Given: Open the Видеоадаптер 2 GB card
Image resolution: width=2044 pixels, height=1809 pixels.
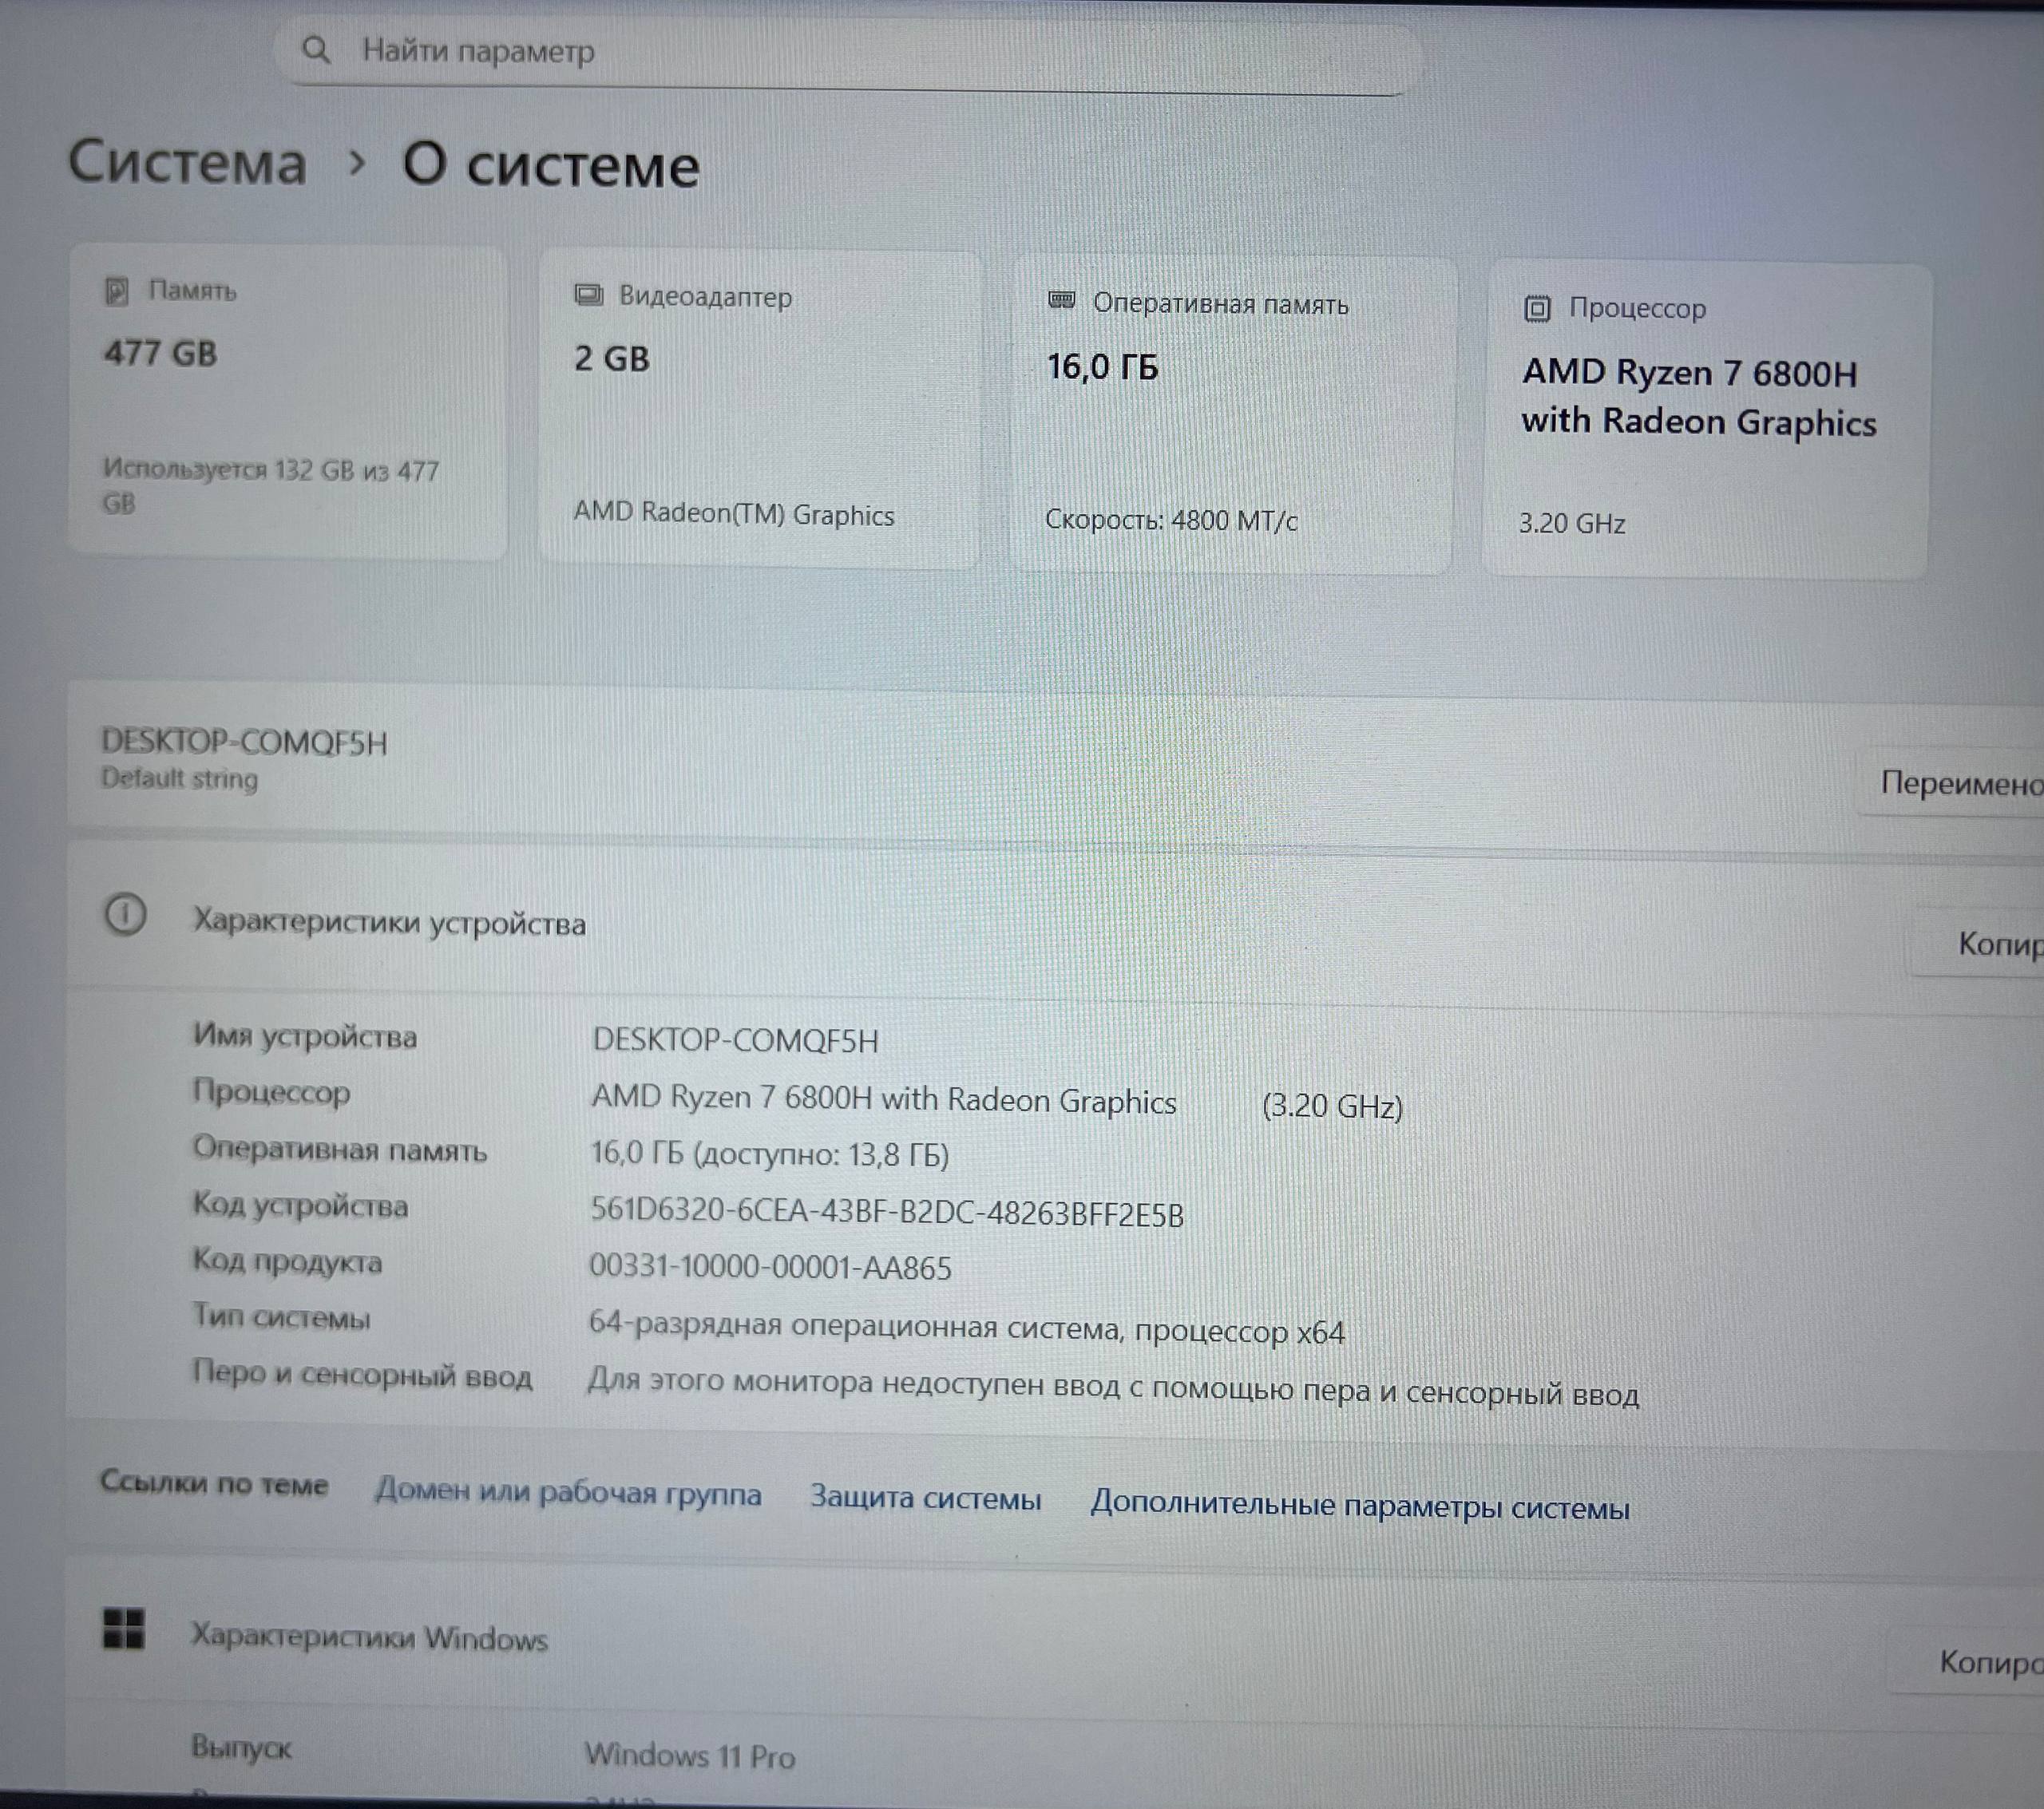Looking at the screenshot, I should [760, 410].
